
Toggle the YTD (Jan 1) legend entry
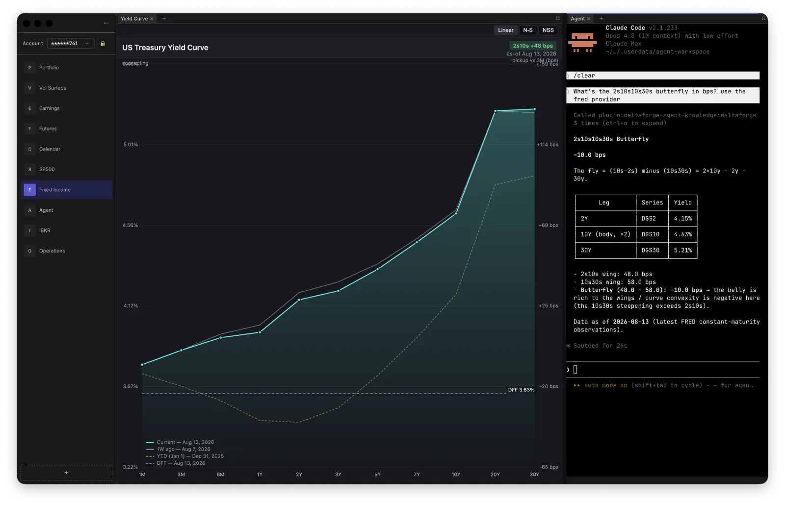click(x=184, y=456)
